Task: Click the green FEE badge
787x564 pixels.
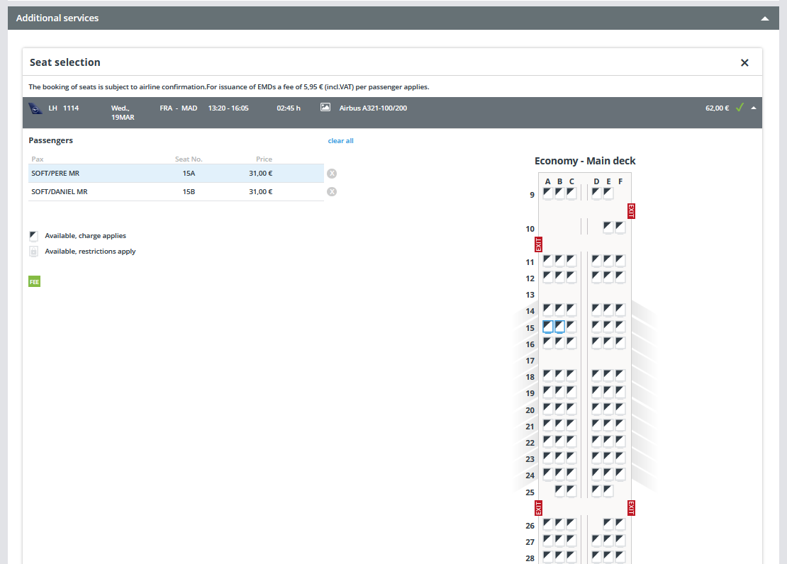Action: coord(34,282)
